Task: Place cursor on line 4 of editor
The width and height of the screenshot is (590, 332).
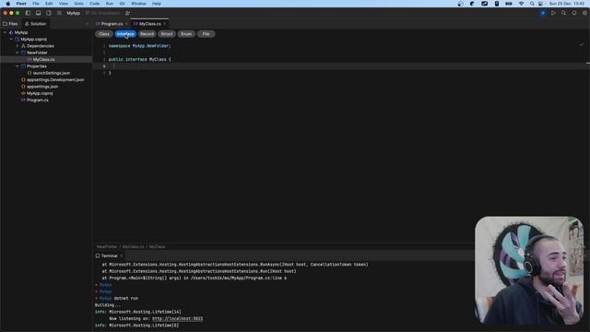Action: (341, 66)
